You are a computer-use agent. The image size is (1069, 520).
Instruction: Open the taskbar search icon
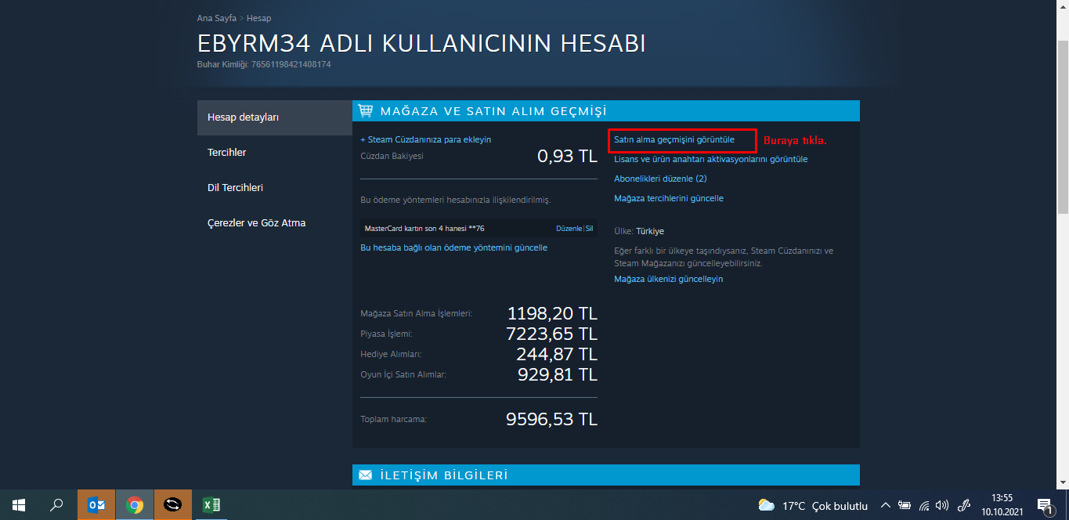(x=56, y=505)
